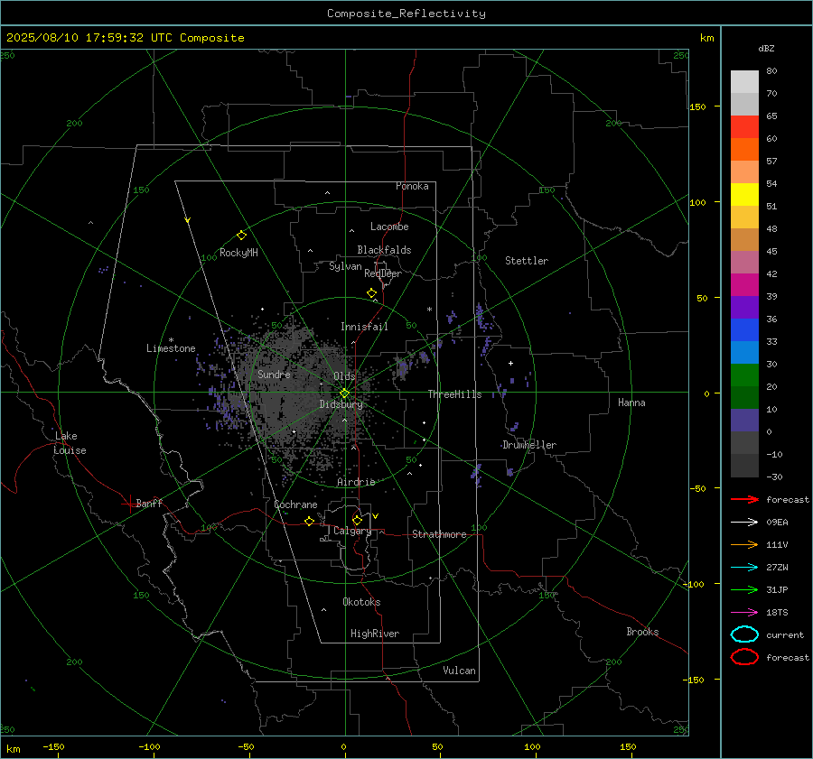Select the orange 111V arrow legend entry
The image size is (813, 759).
744,544
